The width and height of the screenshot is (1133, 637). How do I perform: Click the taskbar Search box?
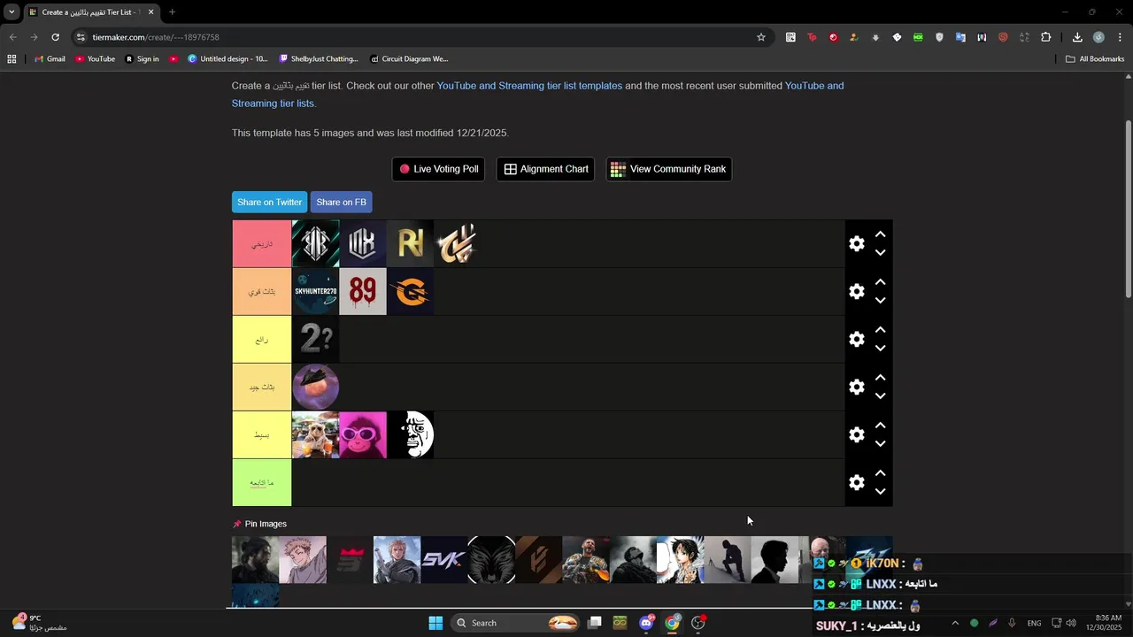(517, 623)
